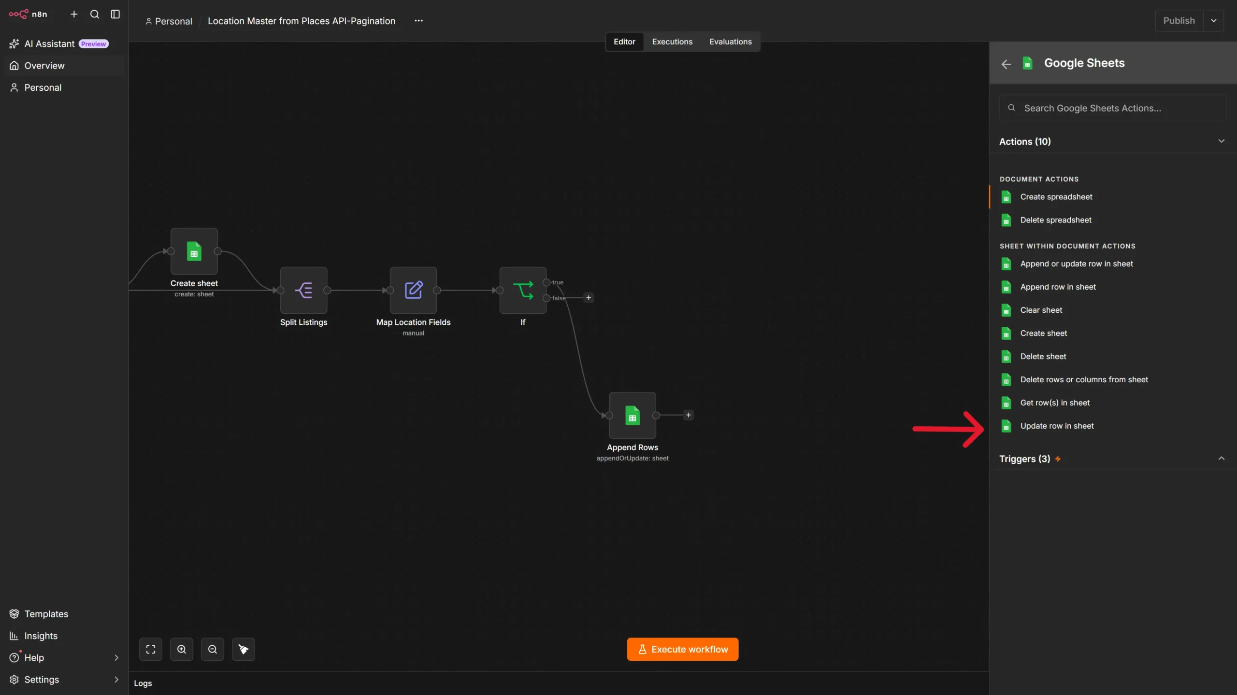Select the Create sheet node
This screenshot has width=1237, height=695.
pos(194,251)
